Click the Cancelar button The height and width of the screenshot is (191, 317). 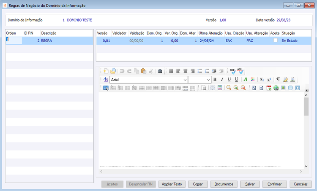tap(301, 184)
